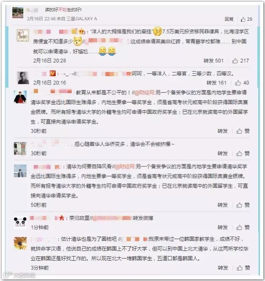This screenshot has height=281, width=265.
Task: Like the 荣归故里 comment
Action: click(243, 227)
